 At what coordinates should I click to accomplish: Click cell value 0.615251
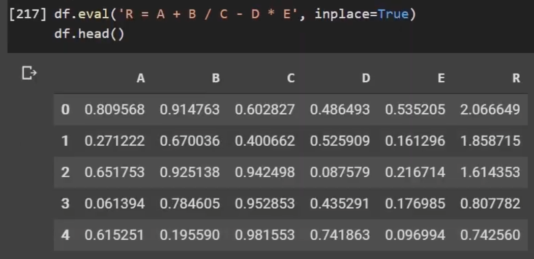click(115, 235)
